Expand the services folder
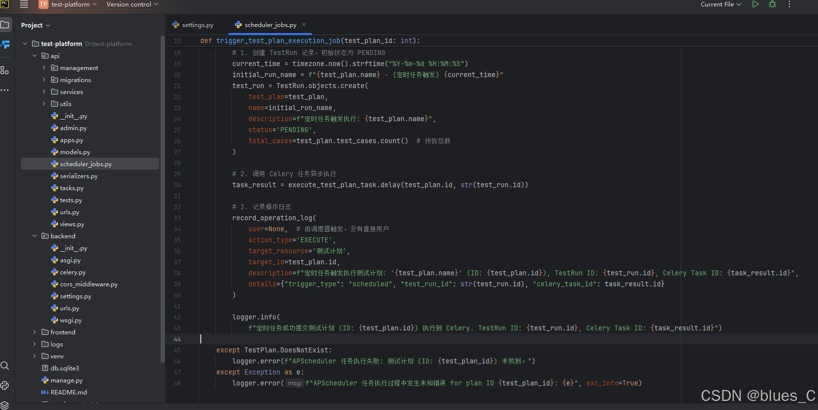Screen dimensions: 818x410 coord(44,92)
